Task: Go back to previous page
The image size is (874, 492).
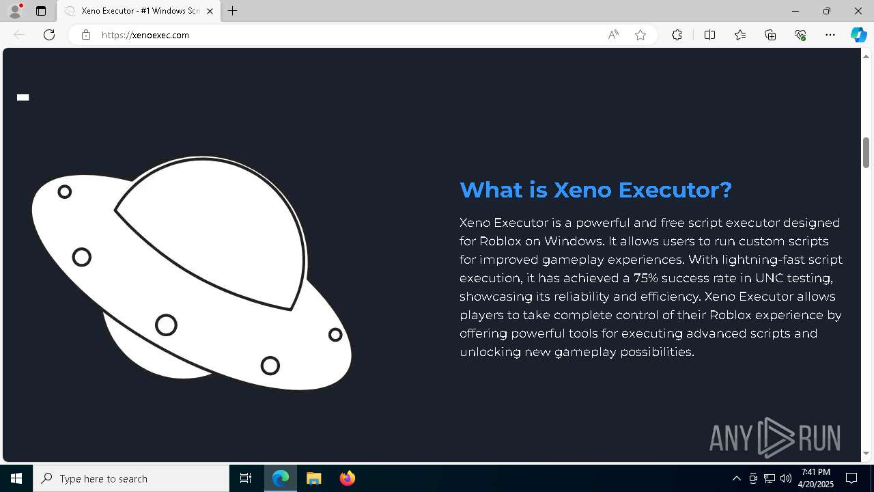Action: (19, 35)
